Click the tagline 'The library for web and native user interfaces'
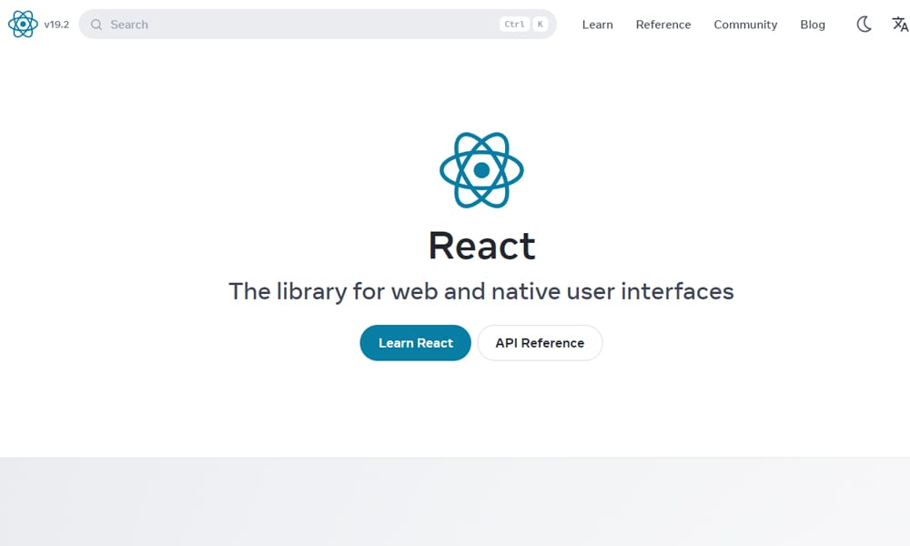This screenshot has width=910, height=546. (481, 291)
